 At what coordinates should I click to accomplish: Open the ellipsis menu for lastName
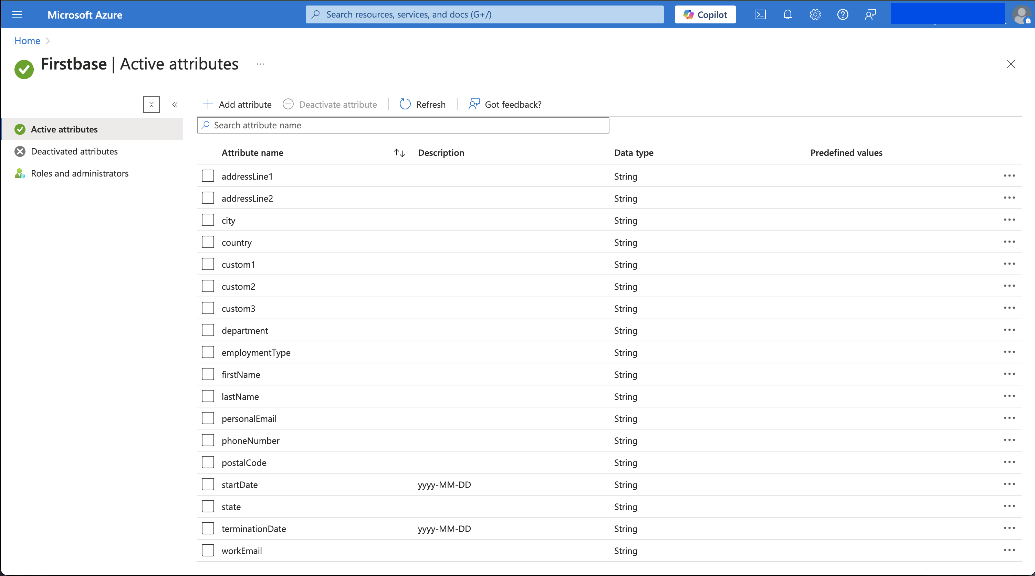click(x=1009, y=396)
